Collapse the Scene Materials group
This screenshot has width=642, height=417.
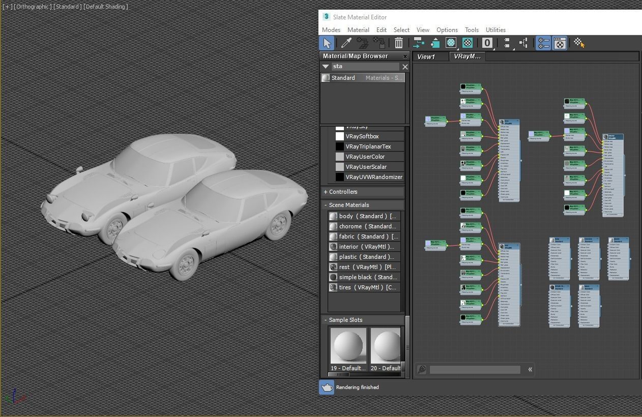tap(363, 205)
